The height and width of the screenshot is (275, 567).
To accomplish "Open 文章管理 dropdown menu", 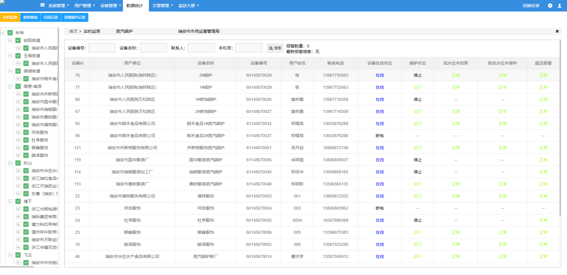I will click(x=163, y=6).
